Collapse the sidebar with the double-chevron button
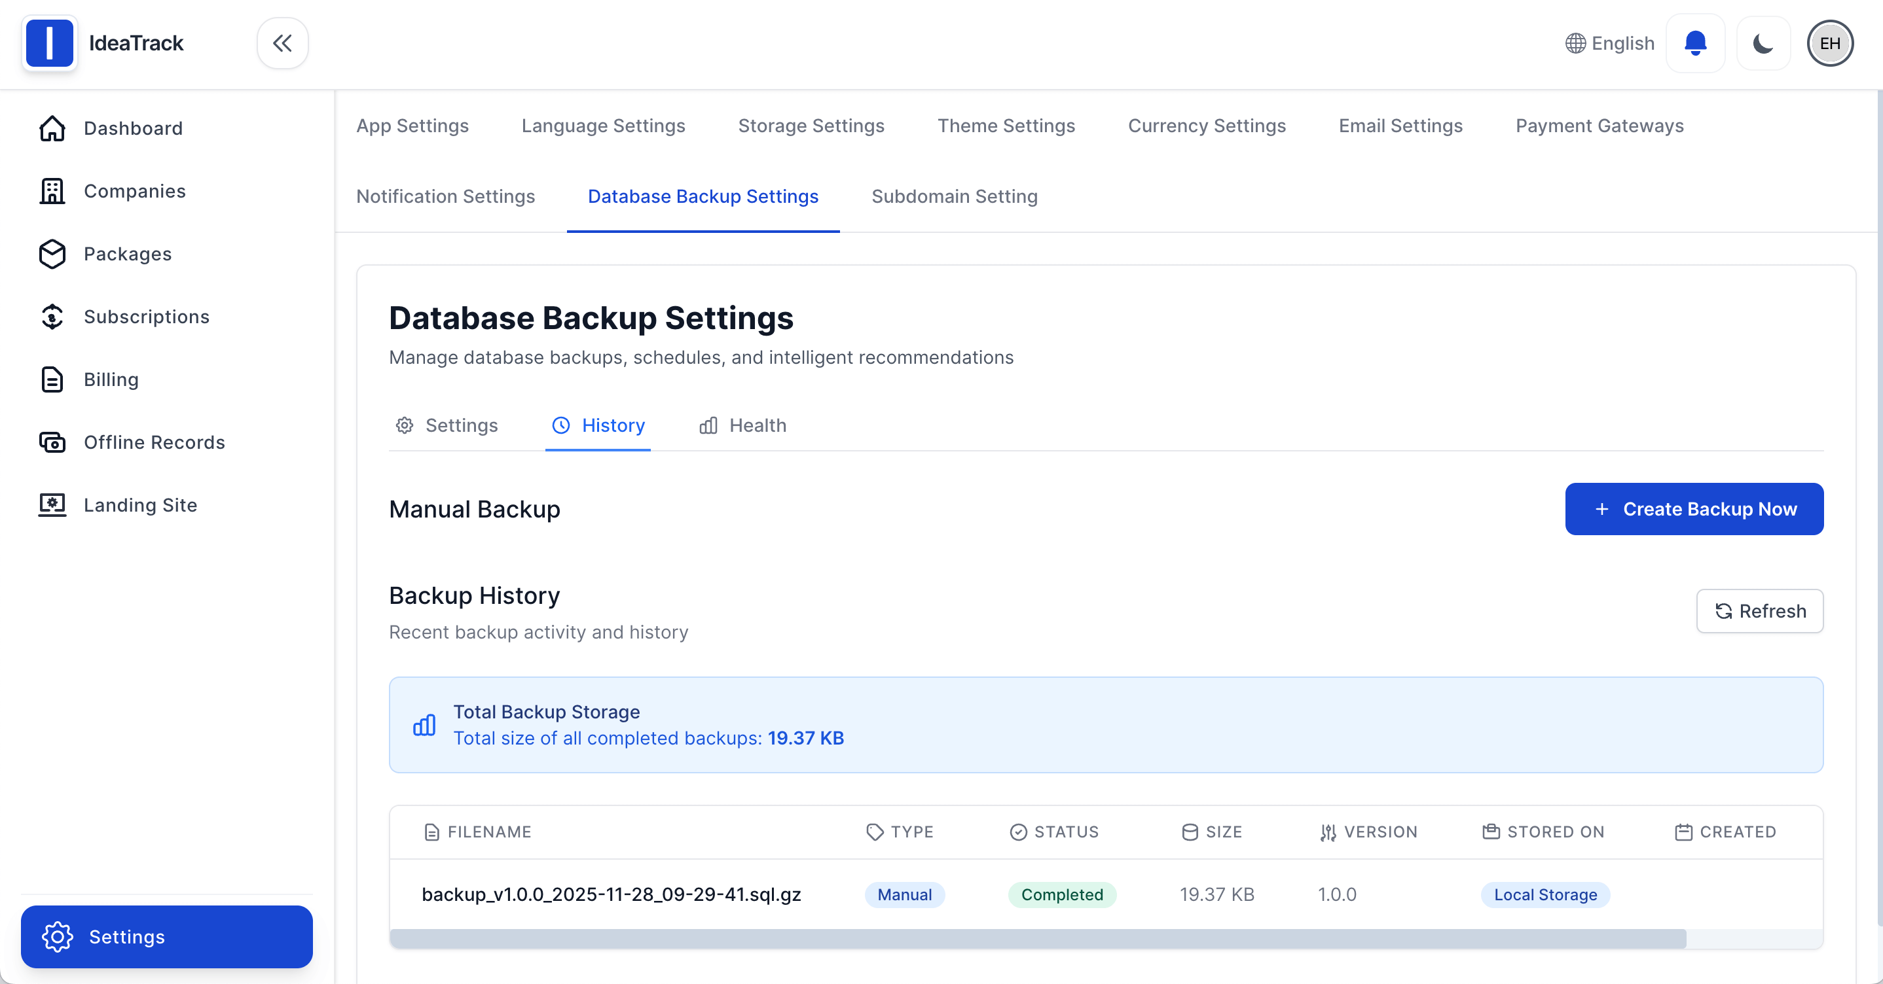The image size is (1883, 984). pyautogui.click(x=282, y=43)
